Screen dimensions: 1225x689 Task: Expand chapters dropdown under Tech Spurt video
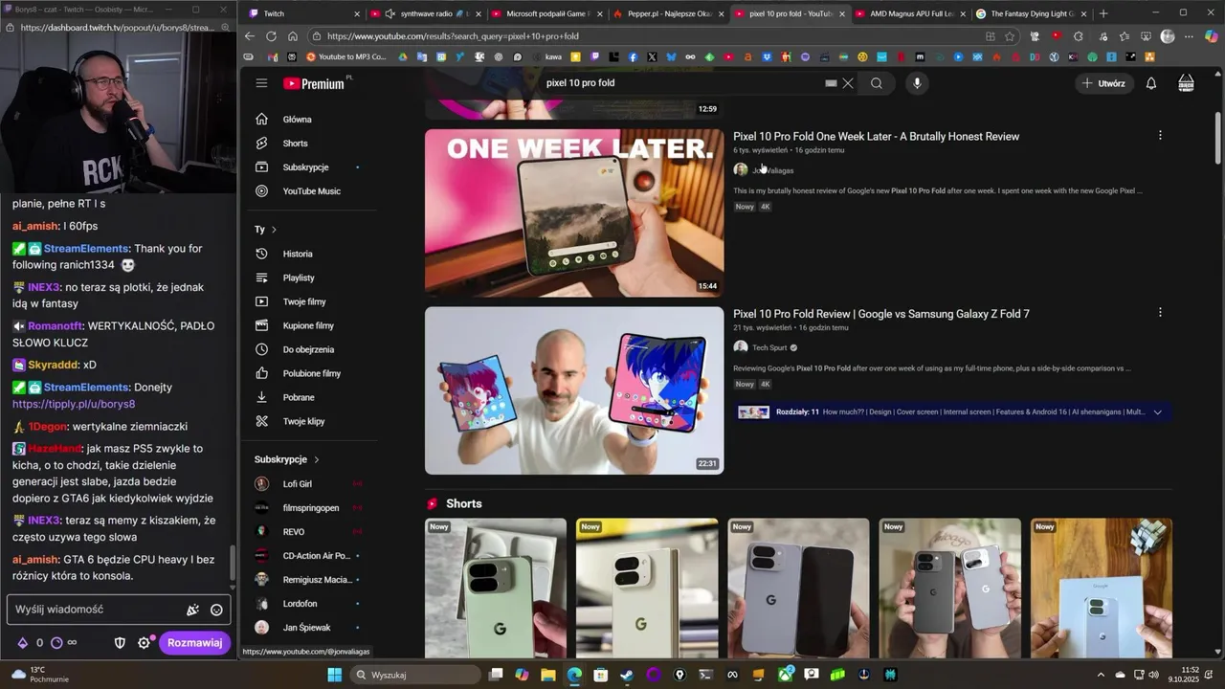[1158, 412]
